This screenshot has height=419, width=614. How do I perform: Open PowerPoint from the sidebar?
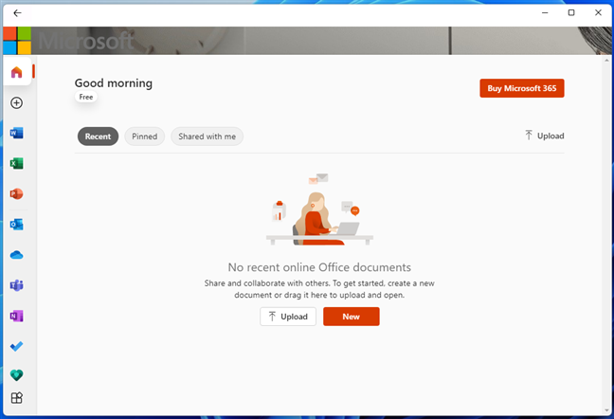[x=16, y=193]
